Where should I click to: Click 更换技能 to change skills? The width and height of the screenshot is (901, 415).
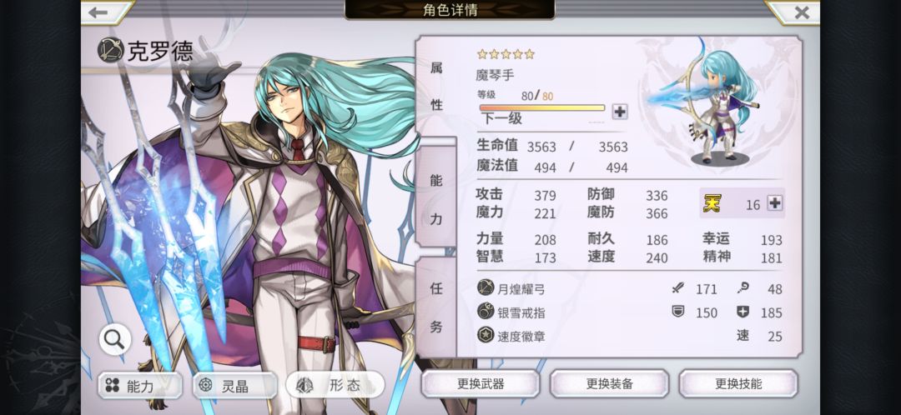[x=738, y=383]
